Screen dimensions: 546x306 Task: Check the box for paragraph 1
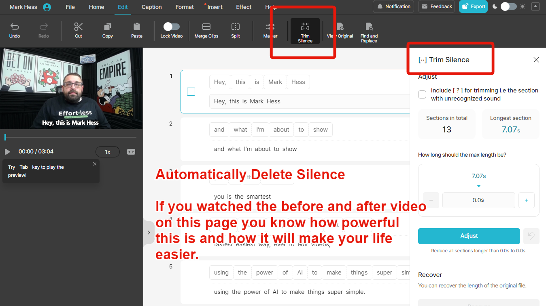tap(191, 92)
